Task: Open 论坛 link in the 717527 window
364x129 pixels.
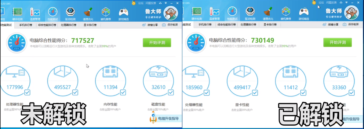Action: coord(141,3)
